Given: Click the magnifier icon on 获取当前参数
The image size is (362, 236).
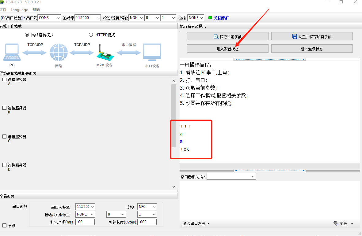Looking at the screenshot, I should [216, 37].
